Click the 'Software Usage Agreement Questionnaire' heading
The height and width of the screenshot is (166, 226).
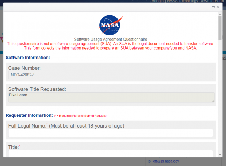(111, 39)
